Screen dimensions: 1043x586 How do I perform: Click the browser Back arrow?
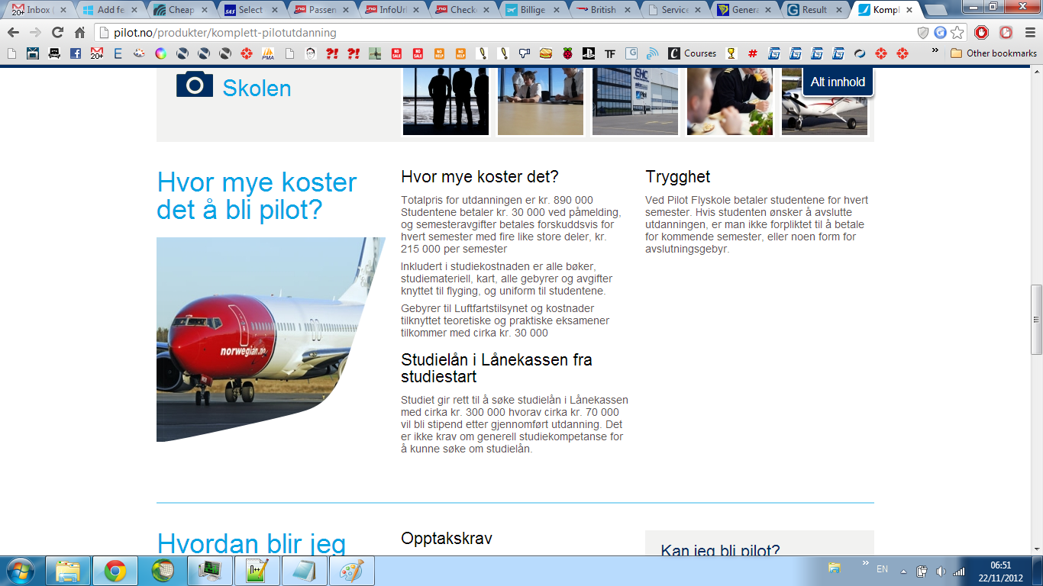13,33
